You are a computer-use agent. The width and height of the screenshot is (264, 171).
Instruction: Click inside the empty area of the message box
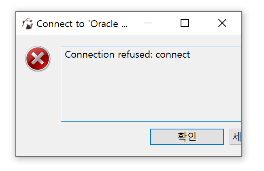point(151,90)
